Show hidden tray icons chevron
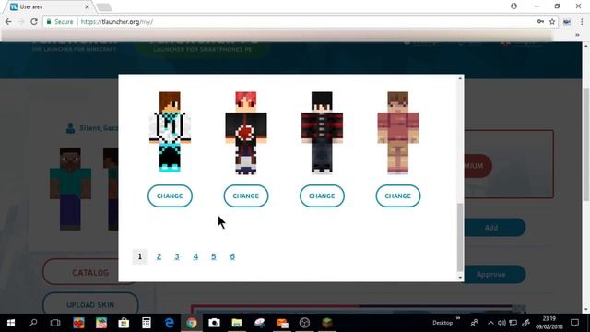This screenshot has height=332, width=590. point(490,323)
